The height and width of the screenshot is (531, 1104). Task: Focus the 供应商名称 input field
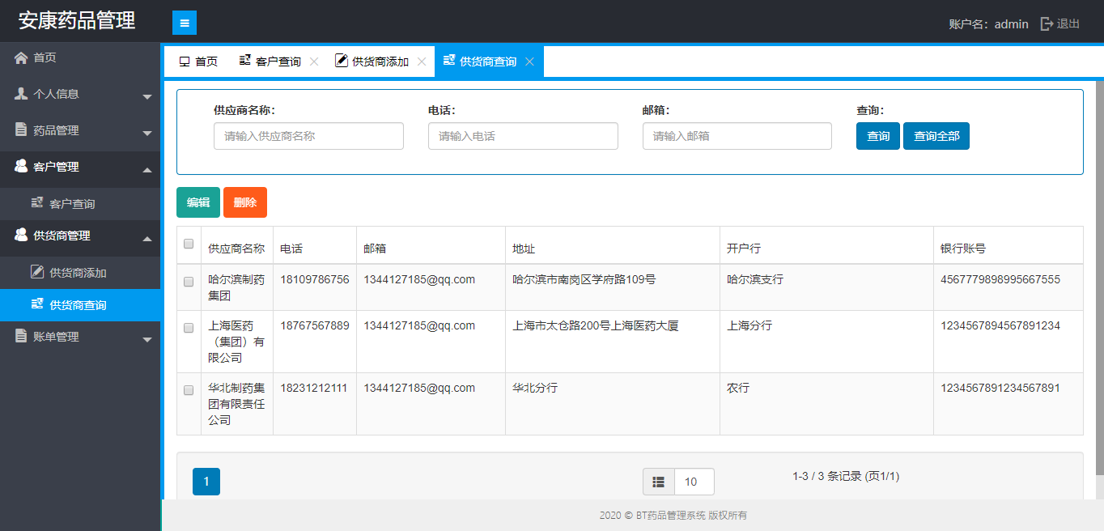point(308,136)
